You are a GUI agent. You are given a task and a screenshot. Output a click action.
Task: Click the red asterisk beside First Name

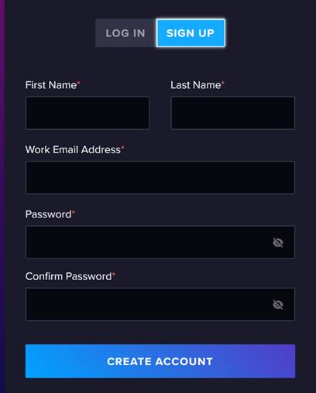point(79,83)
